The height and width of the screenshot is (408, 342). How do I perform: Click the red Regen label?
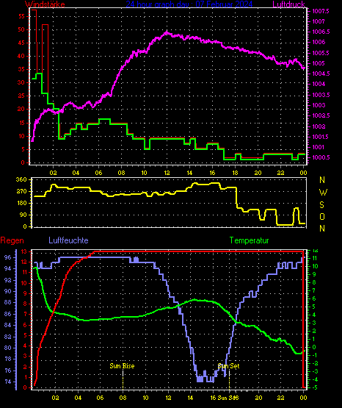coord(12,240)
